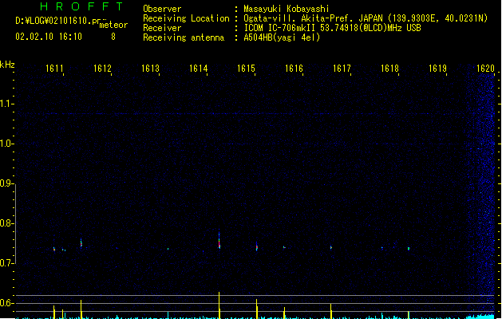The width and height of the screenshot is (502, 319).
Task: Click the 1612 time axis label
Action: click(102, 69)
